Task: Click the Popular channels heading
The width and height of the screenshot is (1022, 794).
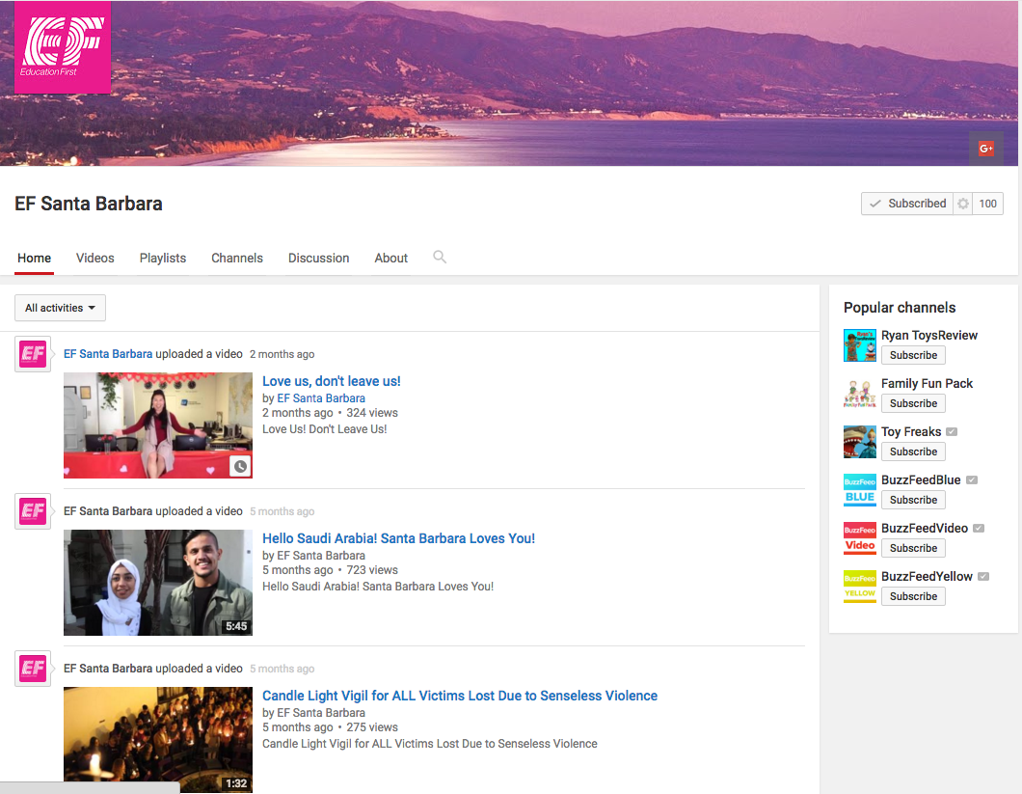Action: 900,308
